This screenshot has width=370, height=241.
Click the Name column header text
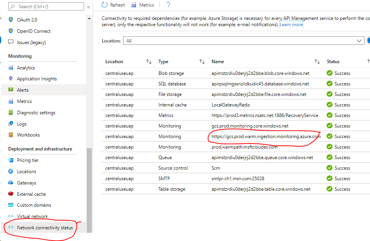(218, 62)
